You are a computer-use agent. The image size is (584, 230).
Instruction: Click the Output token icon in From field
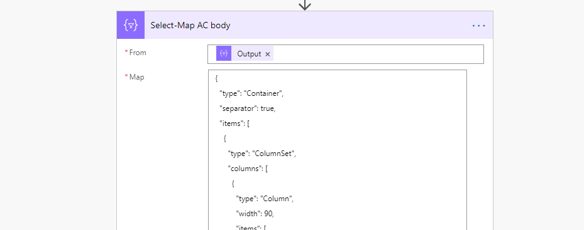coord(224,53)
